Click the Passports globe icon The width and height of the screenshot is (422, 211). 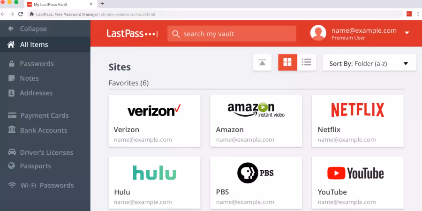pyautogui.click(x=11, y=166)
